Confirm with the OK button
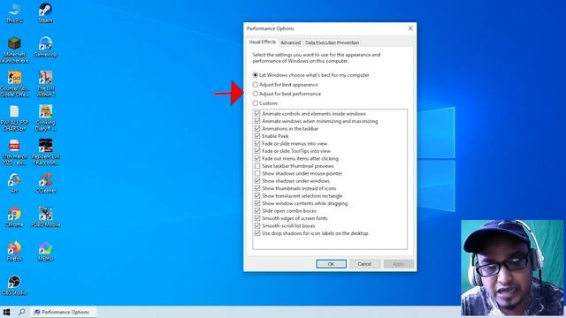Image resolution: width=566 pixels, height=318 pixels. (x=331, y=264)
